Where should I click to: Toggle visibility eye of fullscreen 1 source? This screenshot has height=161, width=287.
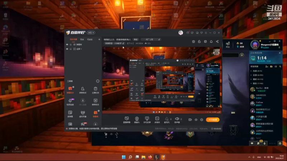(67, 49)
